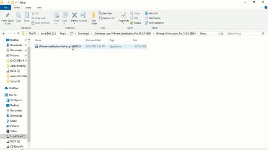
Task: Sort by the Size column header
Action: [x=135, y=40]
